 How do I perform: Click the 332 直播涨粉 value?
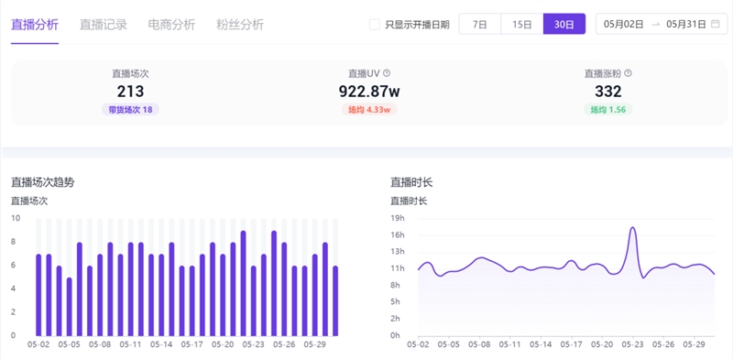608,92
